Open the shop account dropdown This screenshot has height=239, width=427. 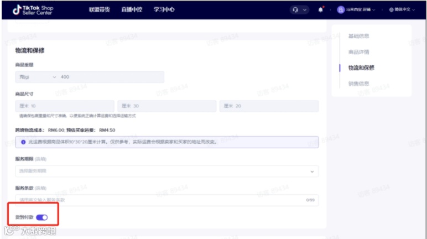(x=360, y=10)
